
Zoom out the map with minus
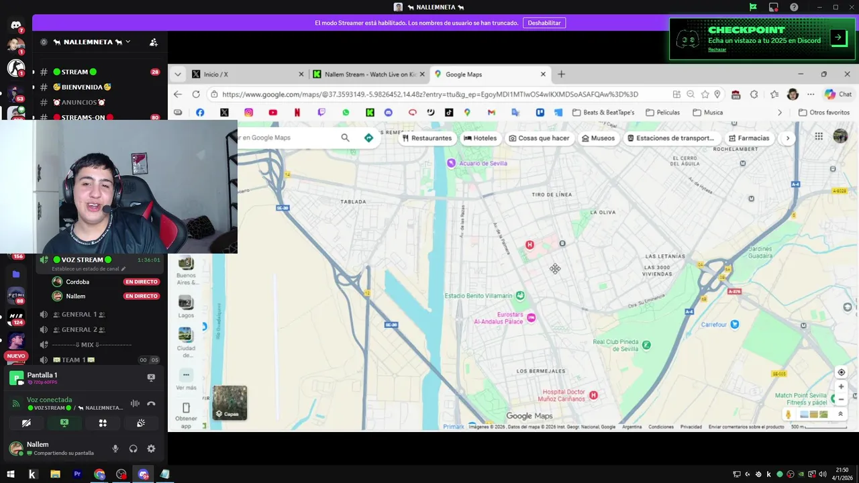[x=841, y=400]
